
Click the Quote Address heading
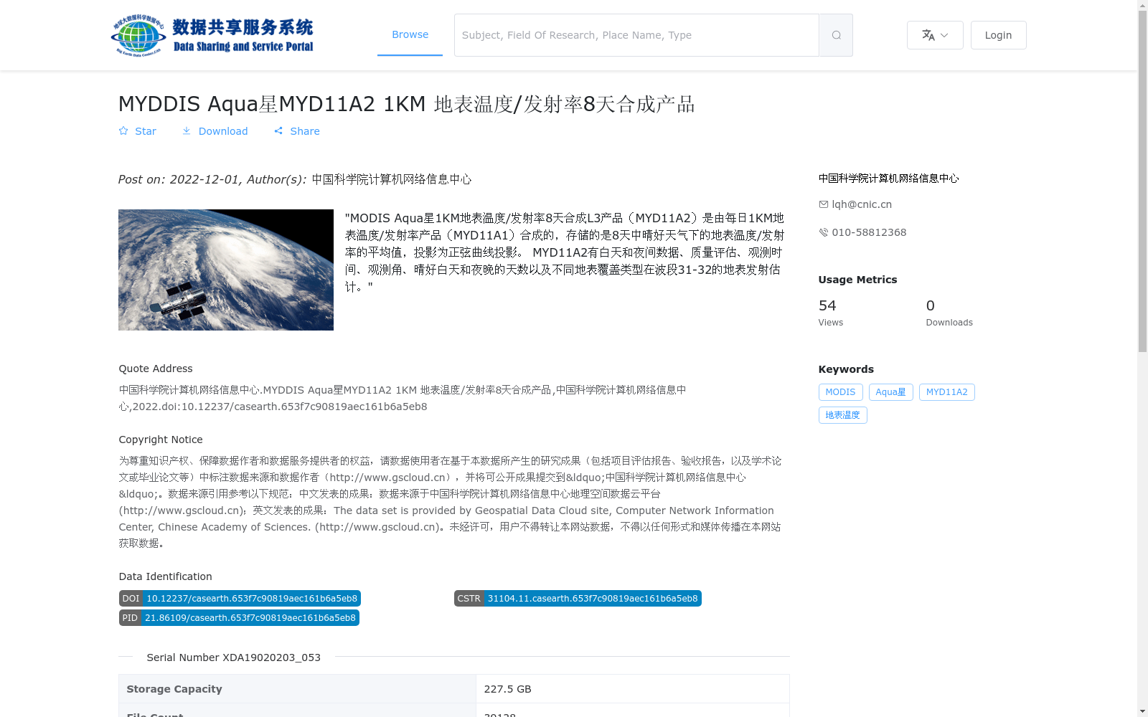(155, 369)
